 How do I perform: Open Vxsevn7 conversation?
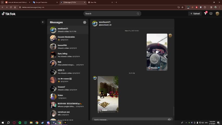[x=68, y=88]
